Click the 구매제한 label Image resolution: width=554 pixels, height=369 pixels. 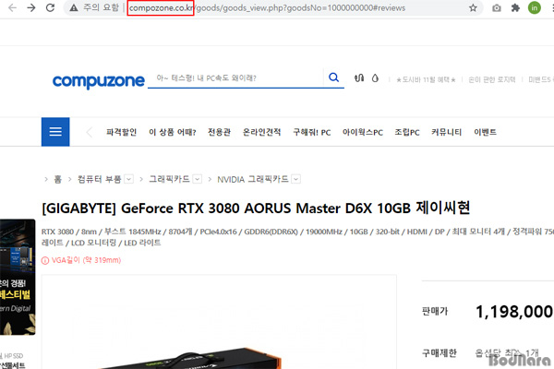[440, 352]
